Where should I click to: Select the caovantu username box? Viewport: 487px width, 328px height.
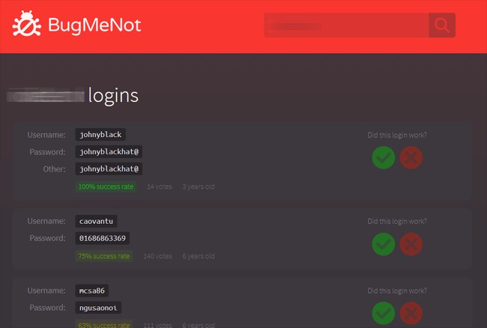pyautogui.click(x=97, y=222)
